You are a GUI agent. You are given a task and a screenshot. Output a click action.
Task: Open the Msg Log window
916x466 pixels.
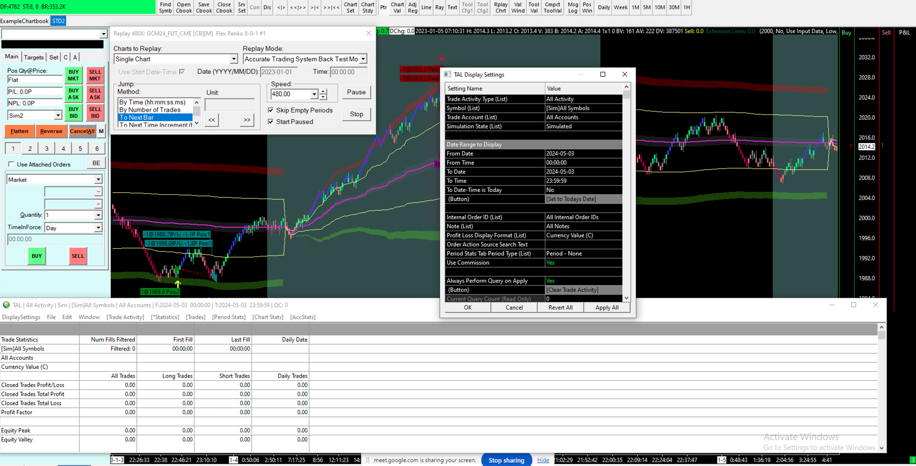[573, 8]
